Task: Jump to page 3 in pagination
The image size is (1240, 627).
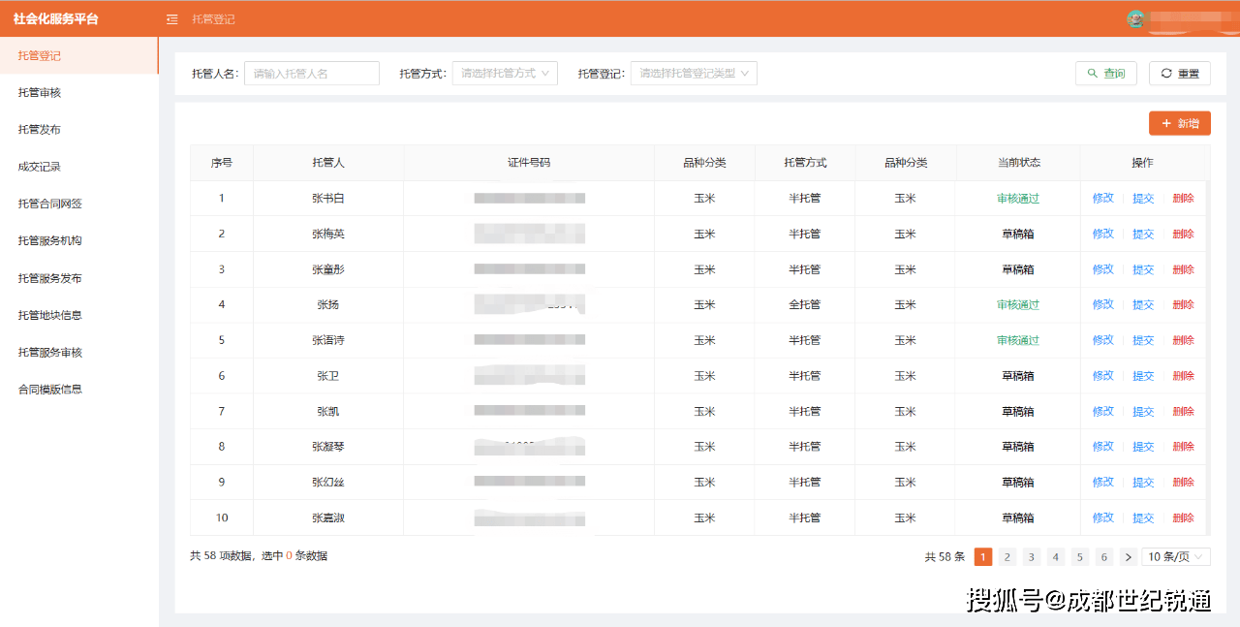Action: pos(1031,556)
